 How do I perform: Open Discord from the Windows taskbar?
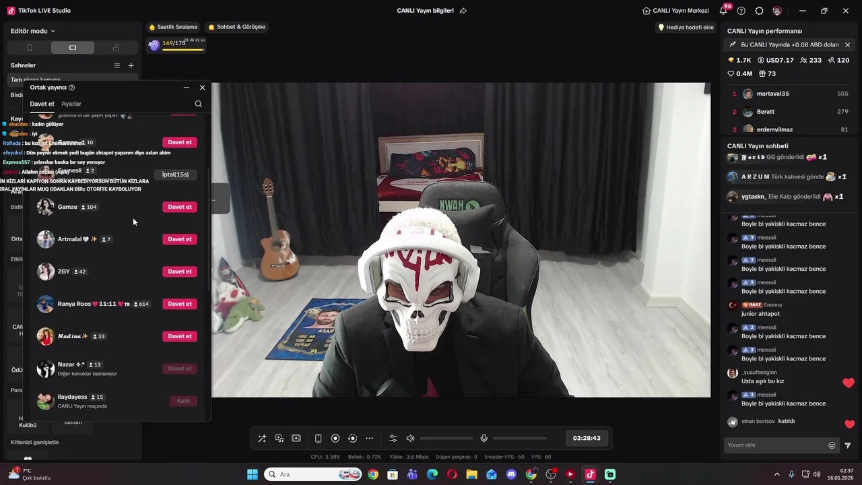click(x=511, y=474)
